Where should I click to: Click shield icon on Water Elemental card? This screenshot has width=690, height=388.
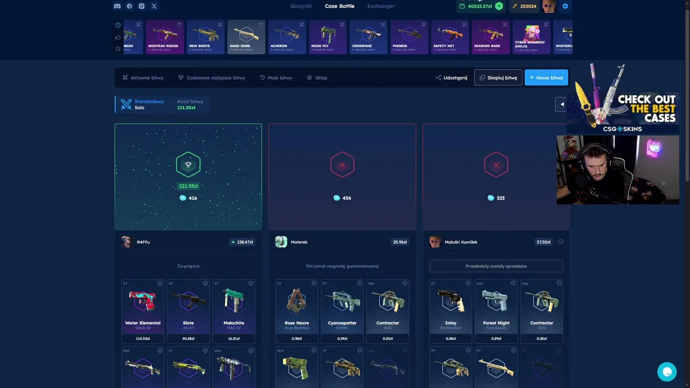pos(160,283)
